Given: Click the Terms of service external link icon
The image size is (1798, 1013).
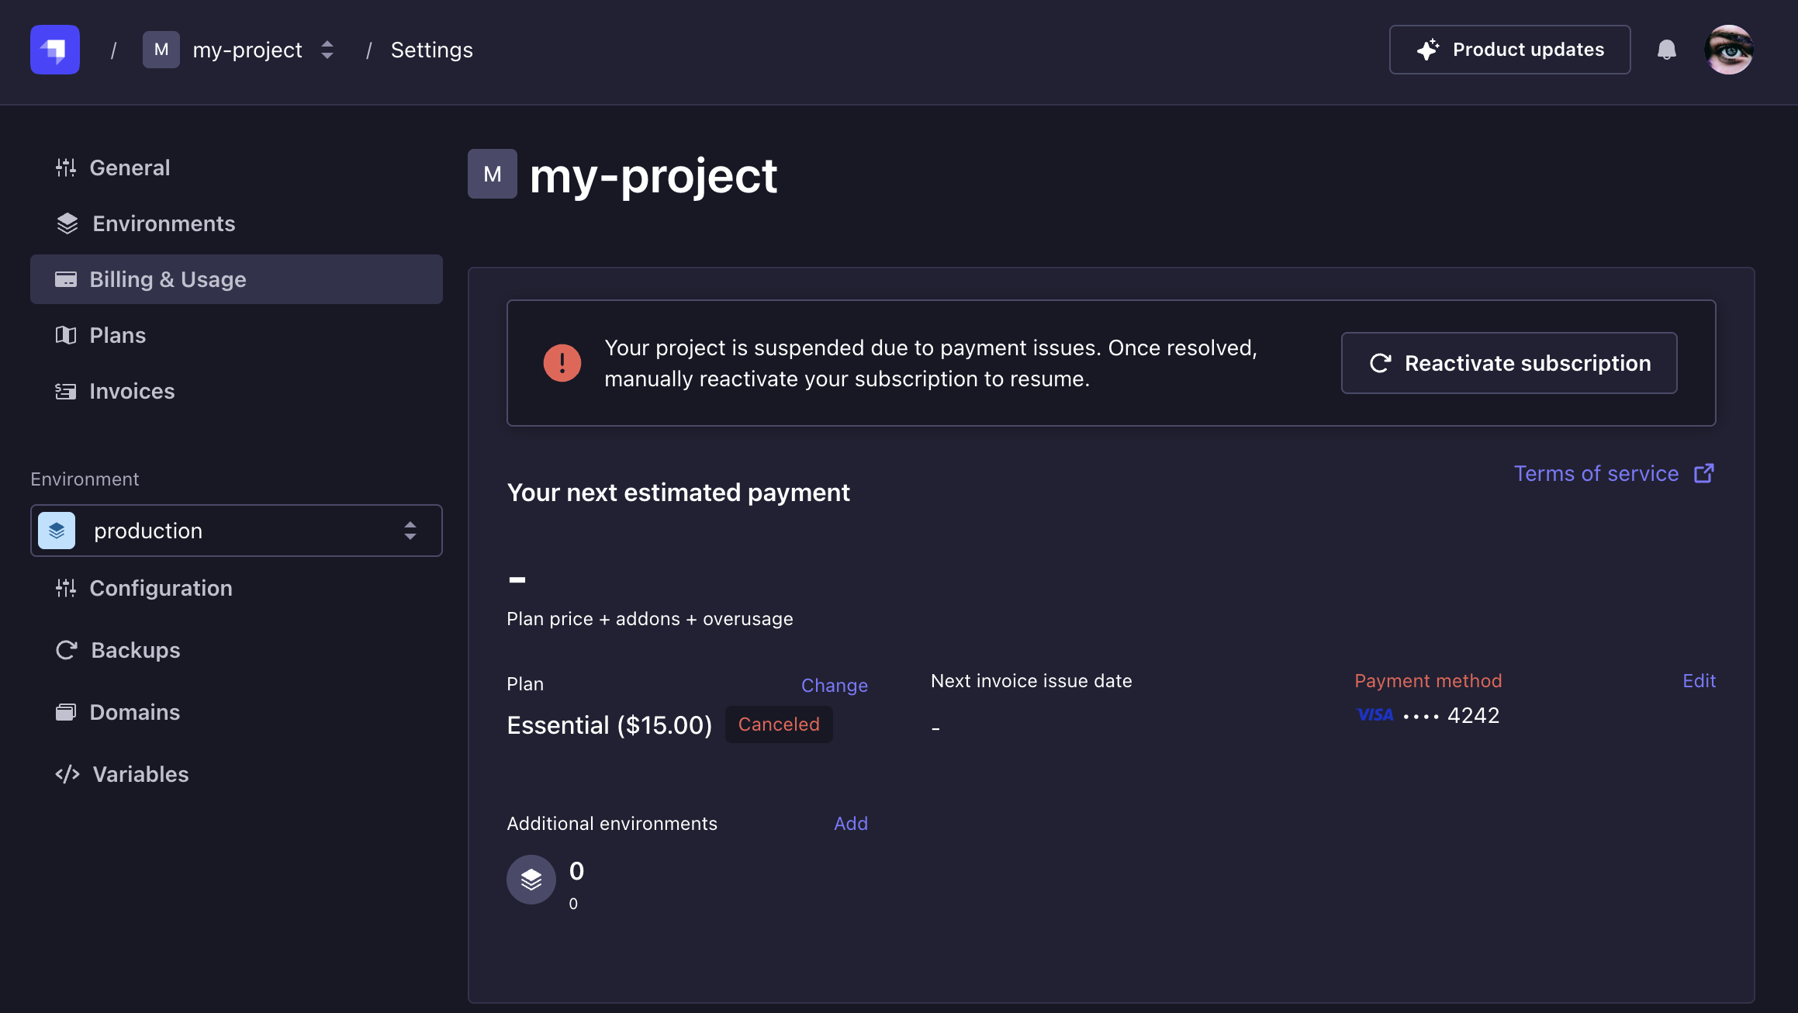Looking at the screenshot, I should 1704,473.
